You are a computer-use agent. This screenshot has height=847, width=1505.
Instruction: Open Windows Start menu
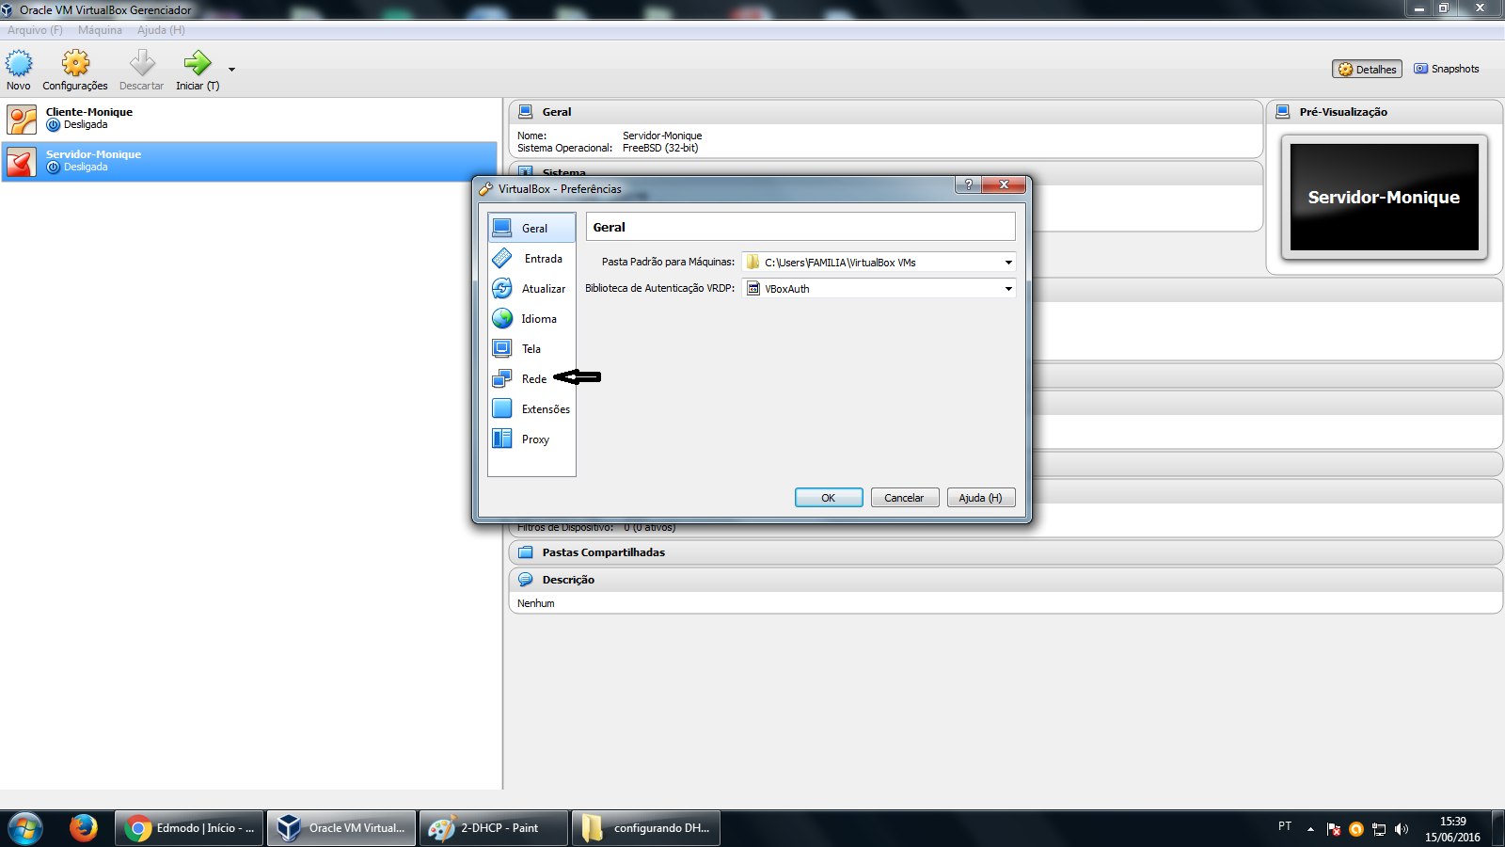coord(25,828)
